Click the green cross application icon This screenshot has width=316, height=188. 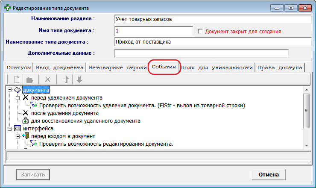tap(7, 8)
